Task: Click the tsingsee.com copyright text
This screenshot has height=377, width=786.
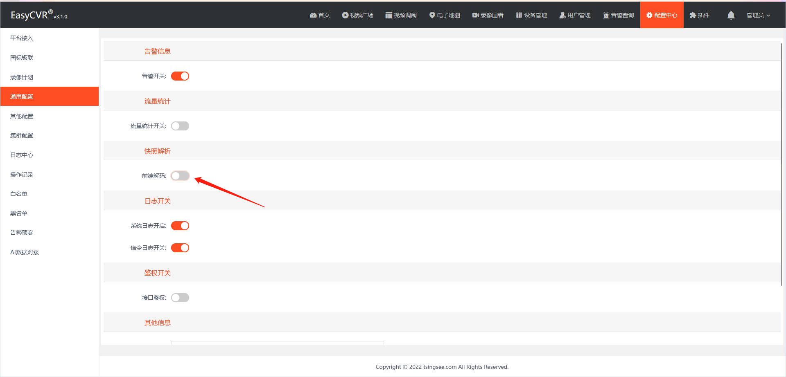Action: click(x=442, y=367)
